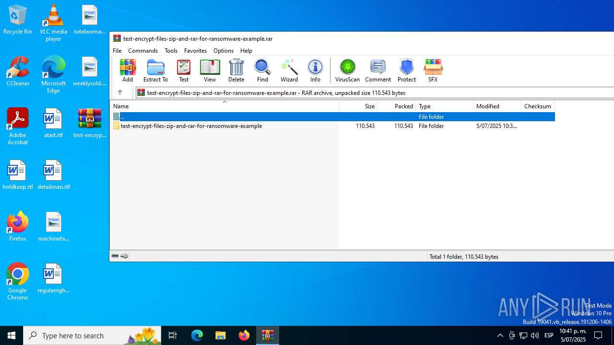Click the archive path address field
This screenshot has width=614, height=345.
click(x=375, y=92)
